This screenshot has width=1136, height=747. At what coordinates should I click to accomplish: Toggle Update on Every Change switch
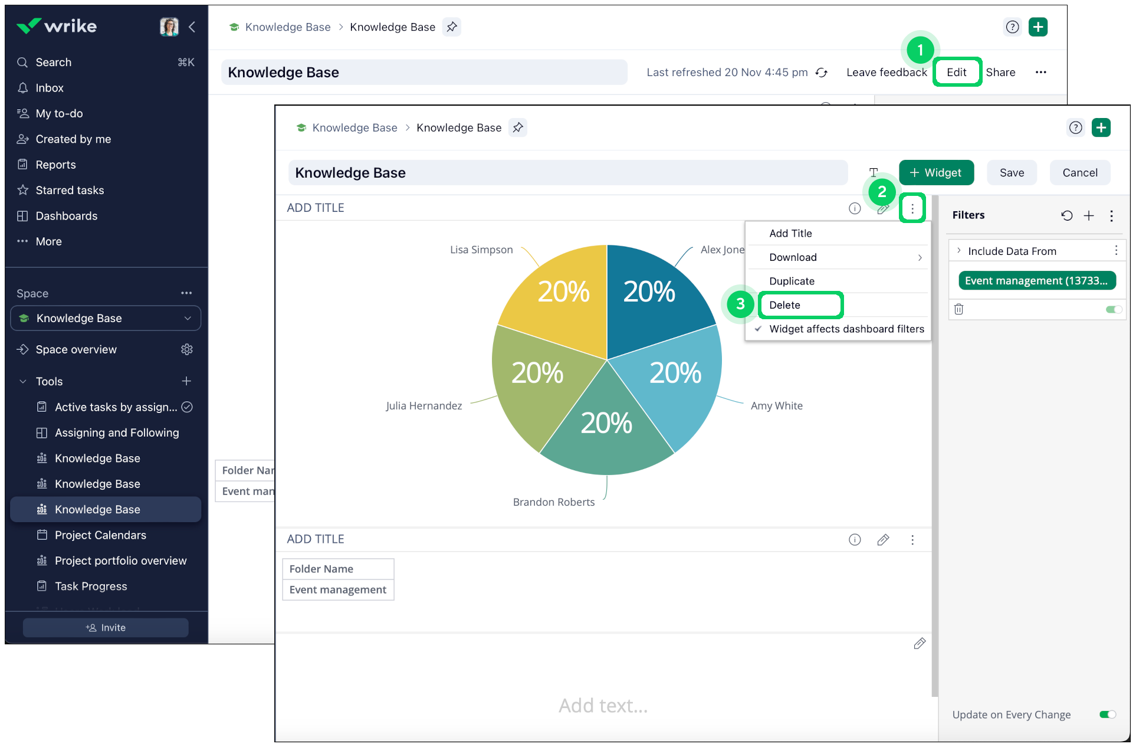click(x=1107, y=715)
